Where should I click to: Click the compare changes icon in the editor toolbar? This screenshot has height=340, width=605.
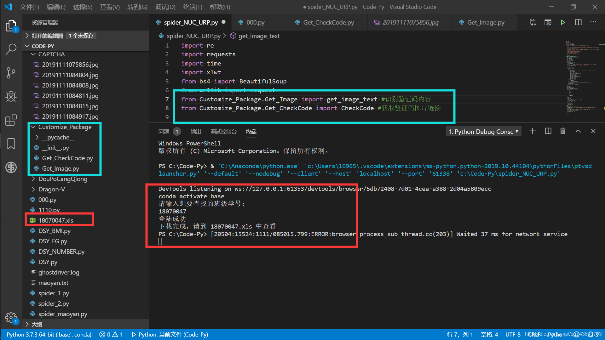pyautogui.click(x=533, y=22)
